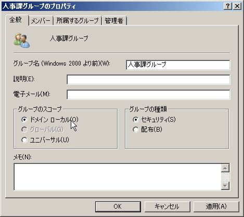Close the properties dialog with X
The height and width of the screenshot is (217, 244).
click(x=237, y=6)
